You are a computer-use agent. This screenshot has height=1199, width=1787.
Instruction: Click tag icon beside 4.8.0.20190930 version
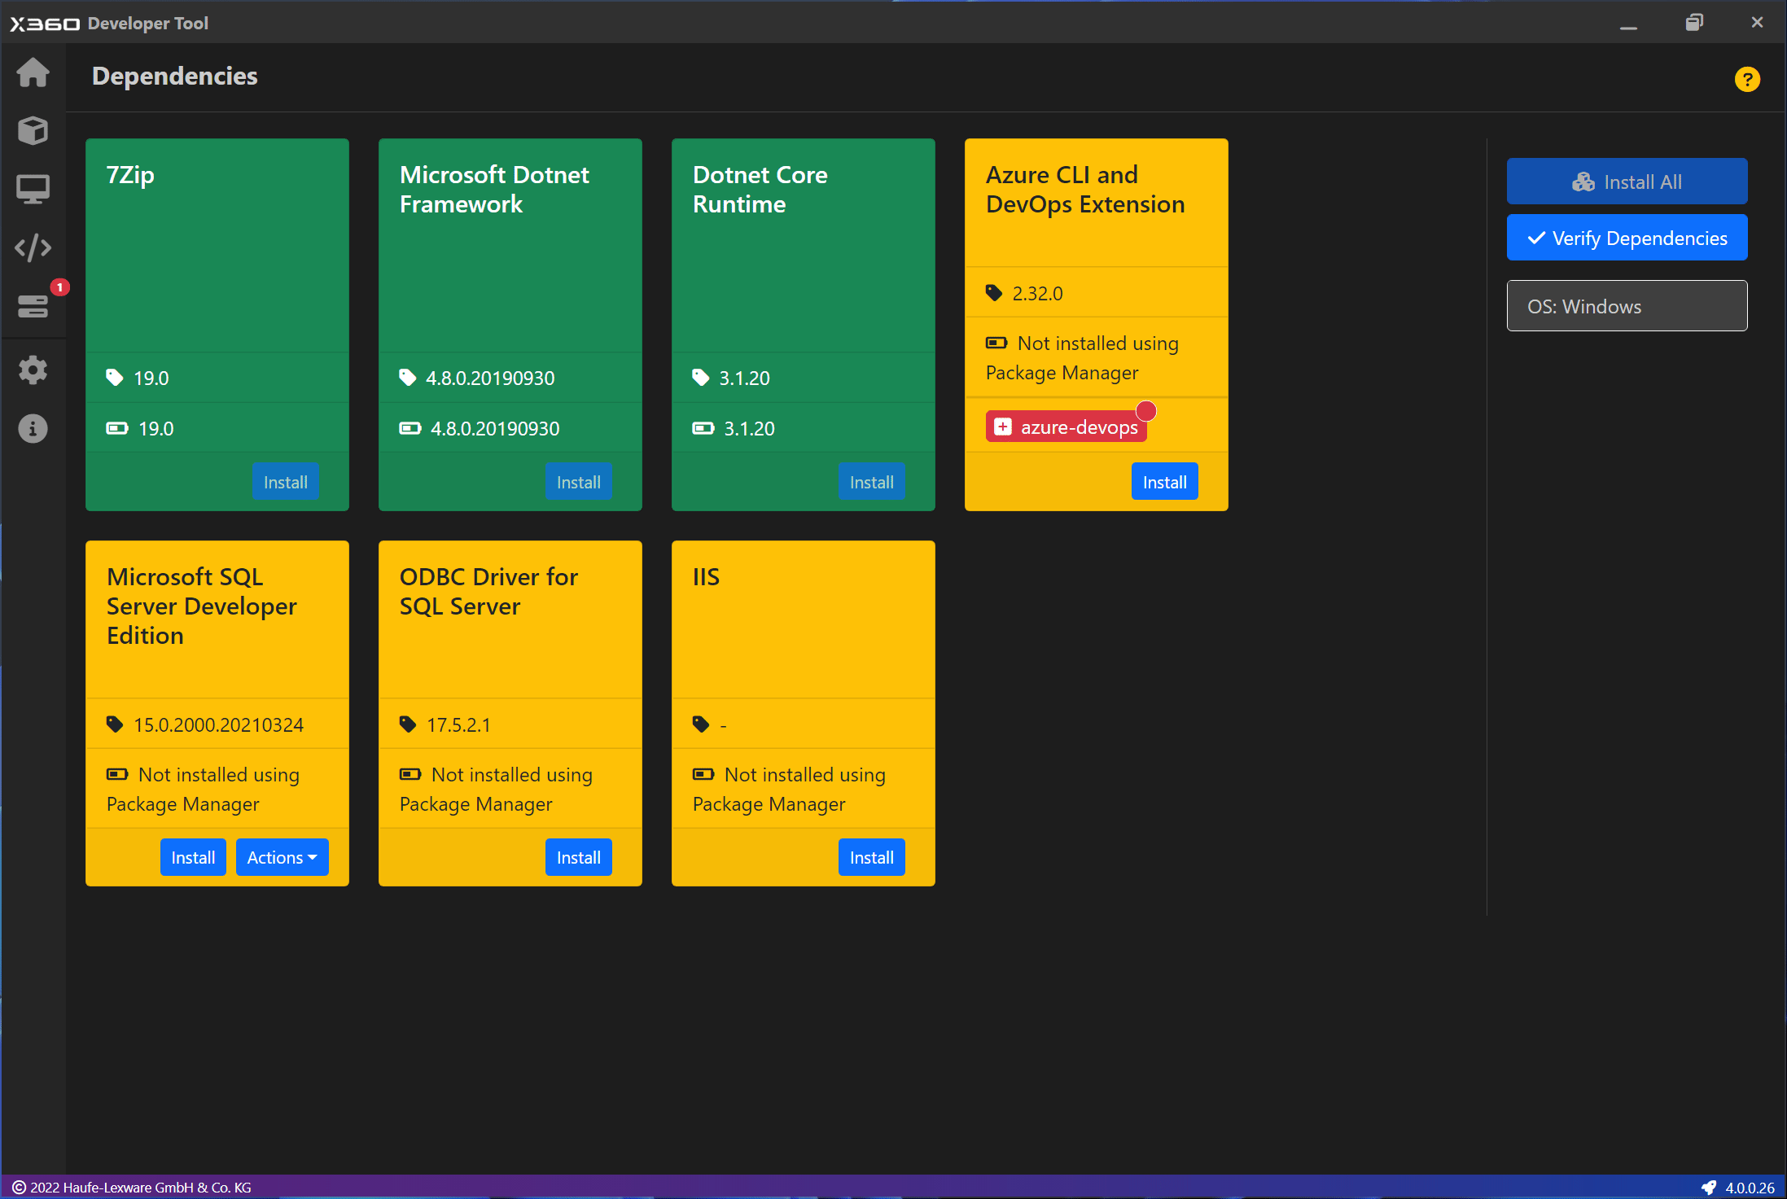pos(408,377)
